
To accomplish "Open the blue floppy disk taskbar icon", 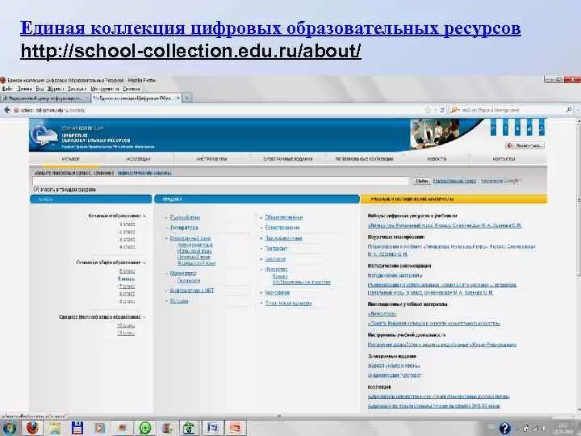I will (x=77, y=428).
